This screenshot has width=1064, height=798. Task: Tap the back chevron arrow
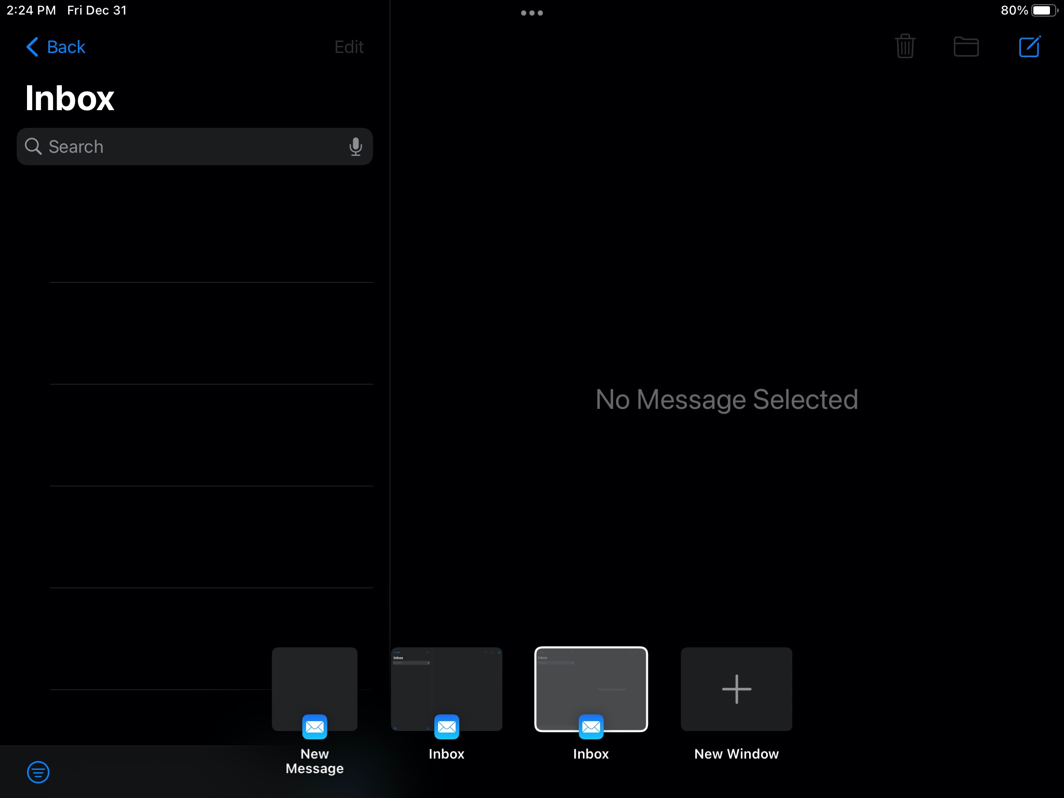[x=32, y=47]
